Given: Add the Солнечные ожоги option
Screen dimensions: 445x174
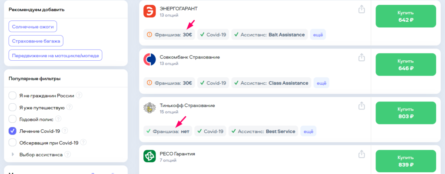Looking at the screenshot, I should click(x=33, y=26).
